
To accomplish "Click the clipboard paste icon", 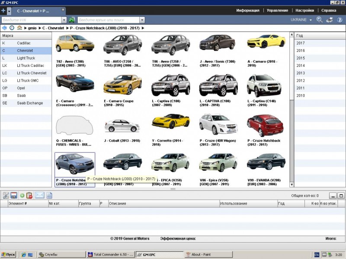I will point(29,196).
